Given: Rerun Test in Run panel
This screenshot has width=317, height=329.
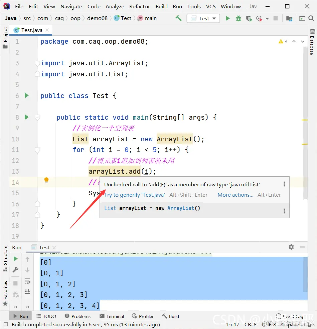Looking at the screenshot, I should coord(16,259).
